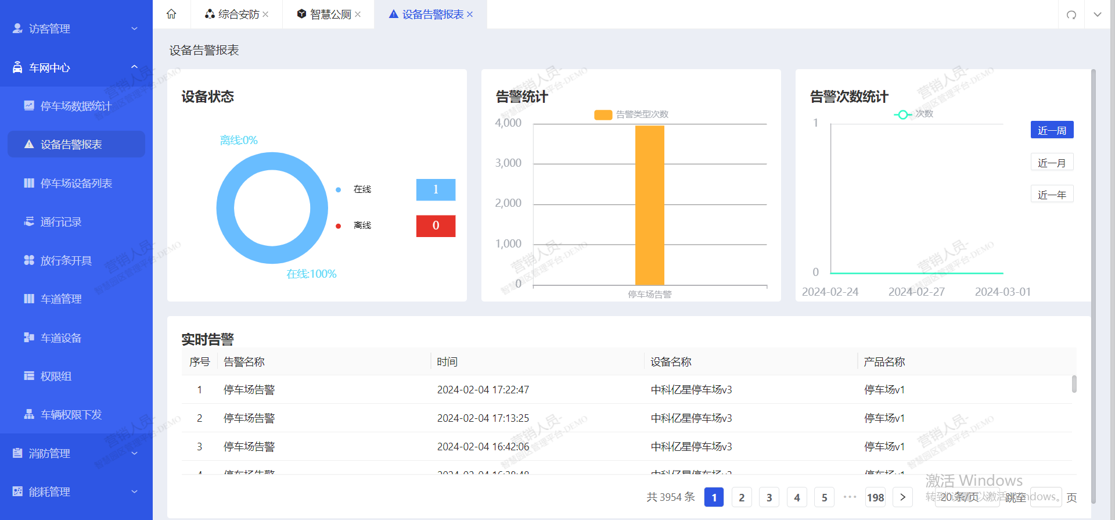
Task: Open the tab options chevron at top right
Action: click(1098, 15)
